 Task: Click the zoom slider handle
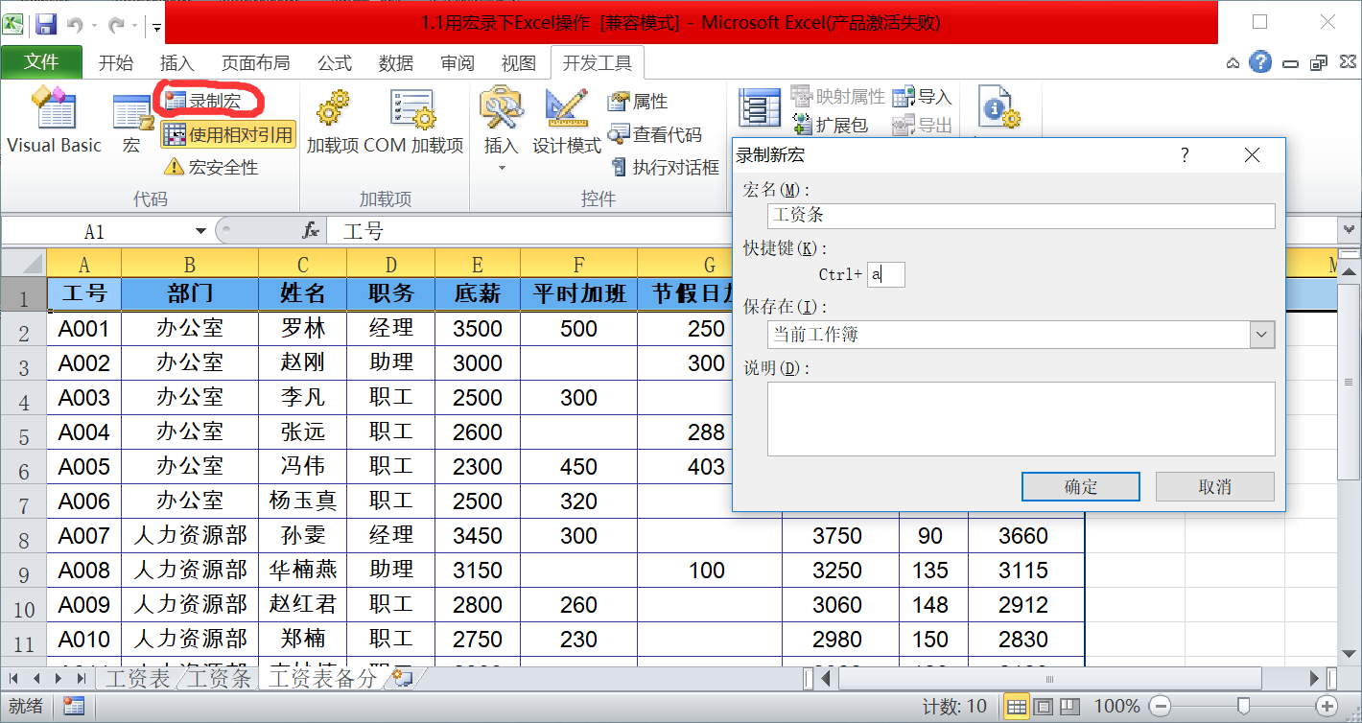pyautogui.click(x=1243, y=707)
